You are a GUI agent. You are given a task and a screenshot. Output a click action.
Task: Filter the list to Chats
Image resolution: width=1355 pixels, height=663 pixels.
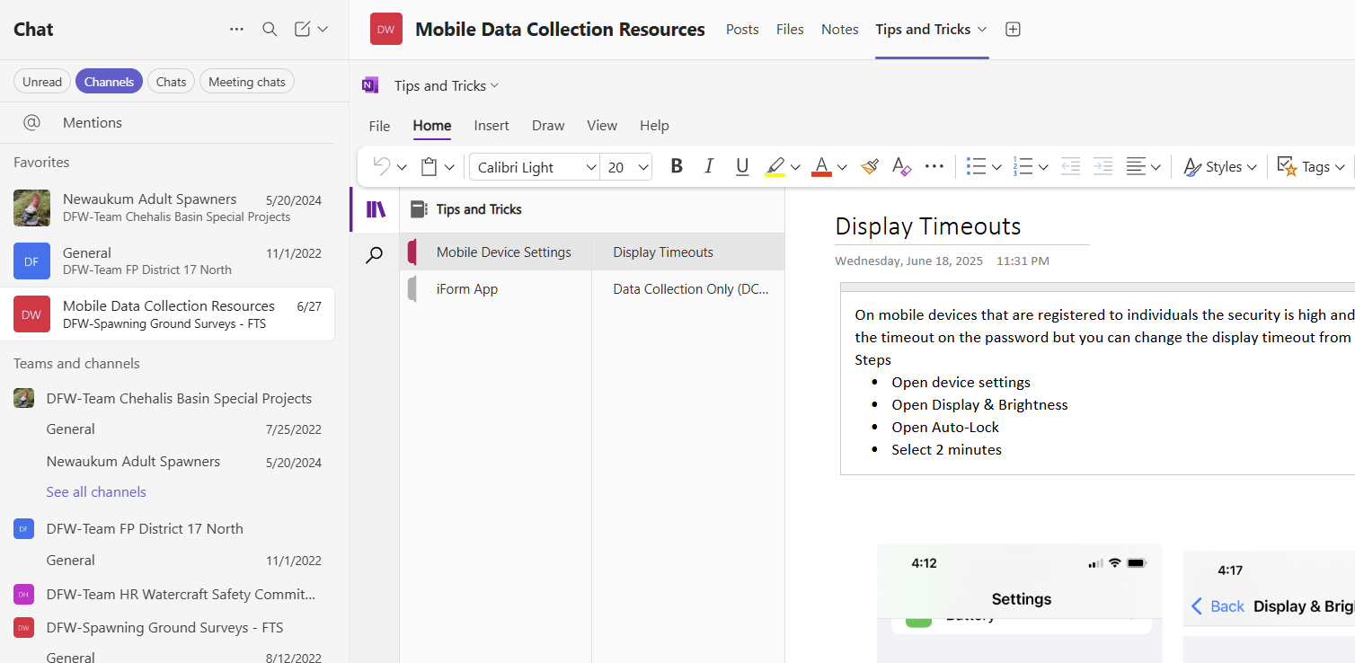pyautogui.click(x=171, y=82)
